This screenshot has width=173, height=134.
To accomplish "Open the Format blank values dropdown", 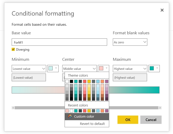I will (130, 42).
